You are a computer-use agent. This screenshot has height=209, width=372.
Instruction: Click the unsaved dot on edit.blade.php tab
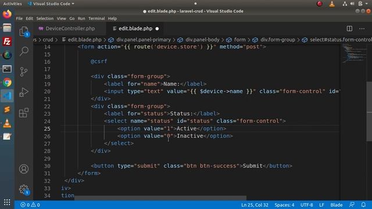click(157, 28)
